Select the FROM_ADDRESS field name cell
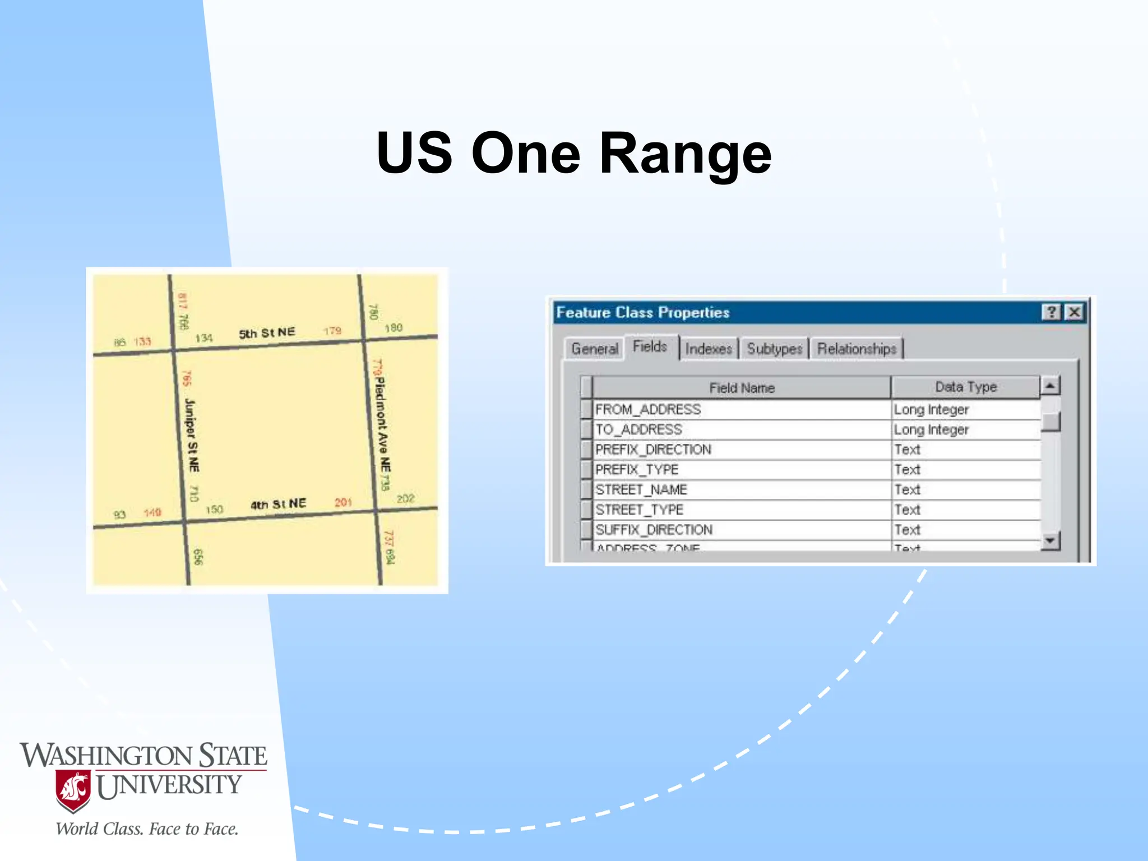Viewport: 1148px width, 861px height. pyautogui.click(x=742, y=410)
